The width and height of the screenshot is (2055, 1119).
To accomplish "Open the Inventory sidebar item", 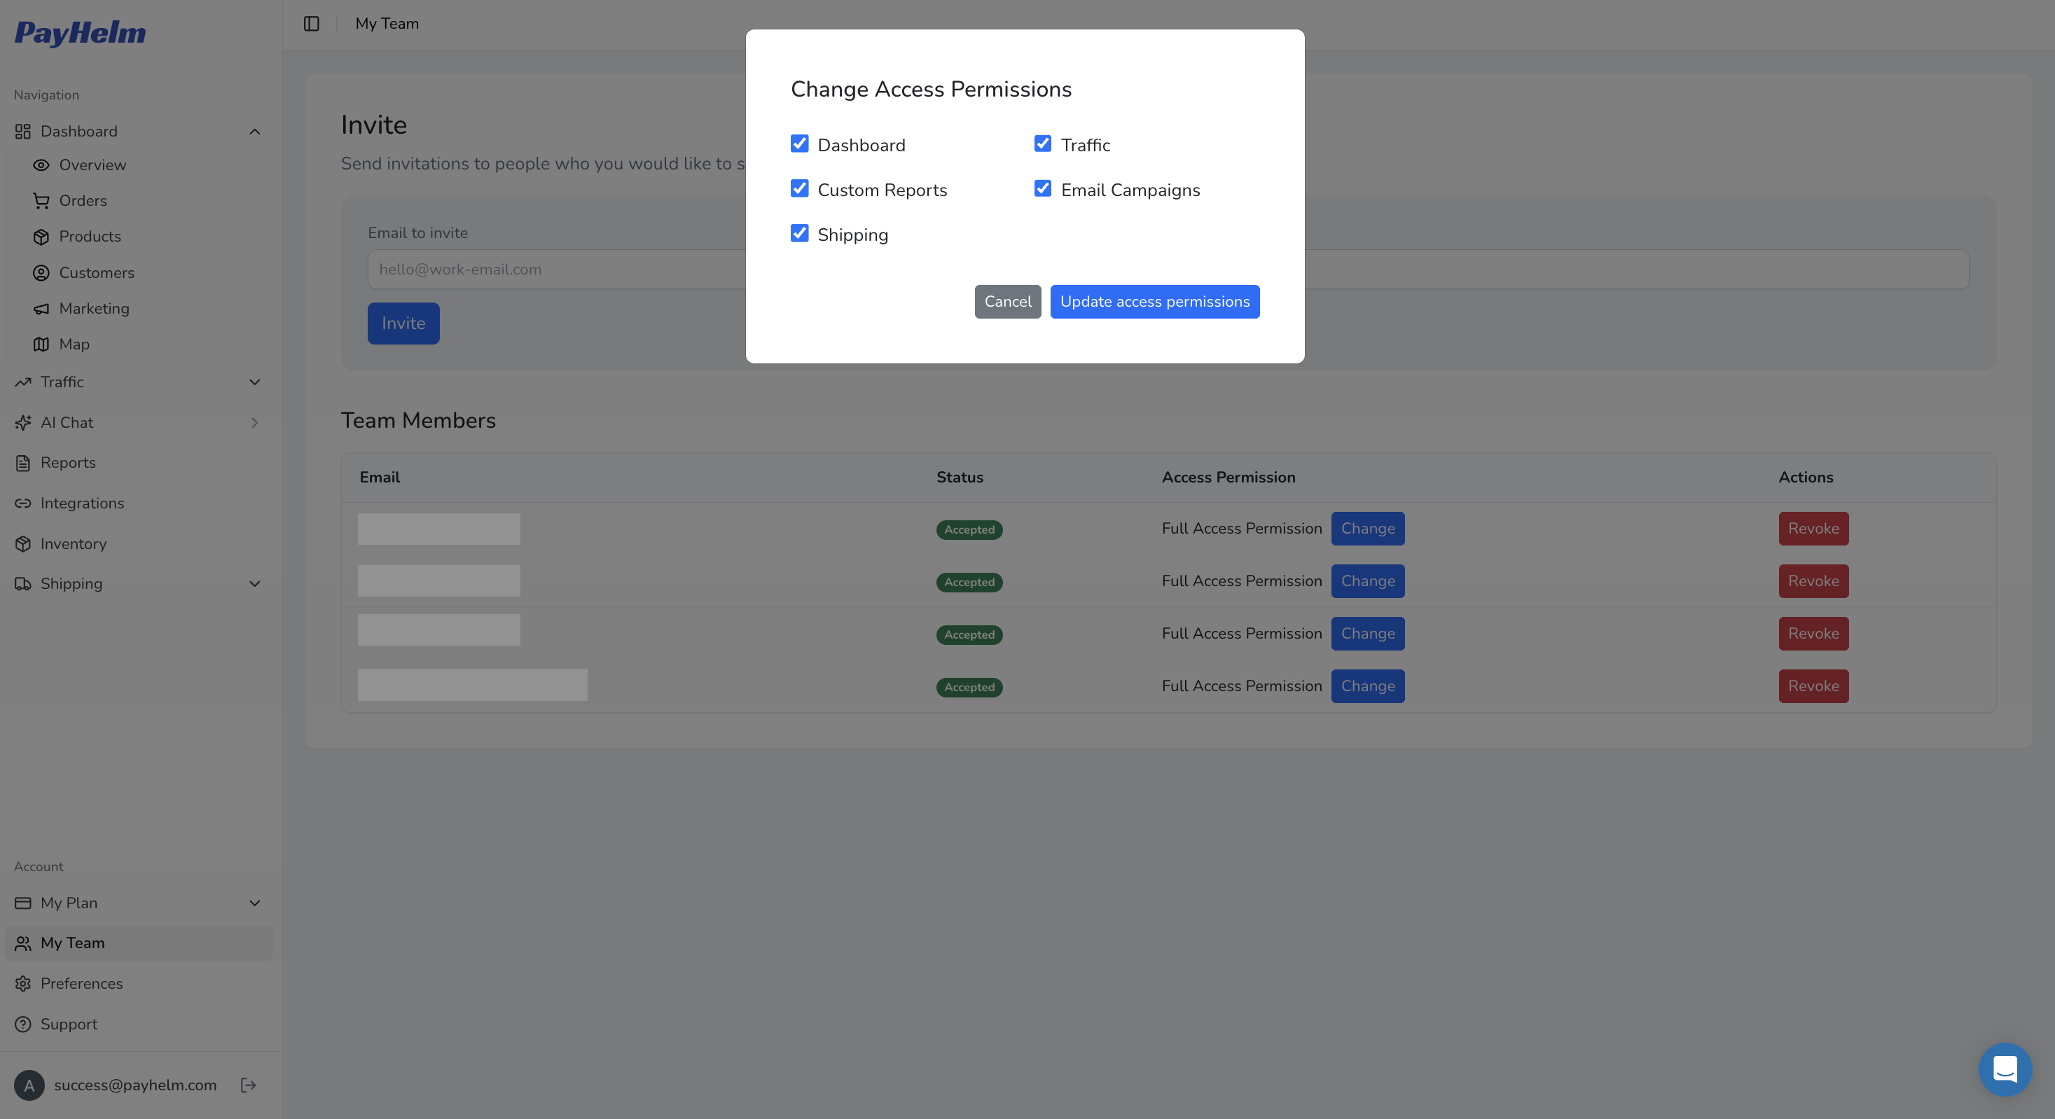I will coord(139,544).
